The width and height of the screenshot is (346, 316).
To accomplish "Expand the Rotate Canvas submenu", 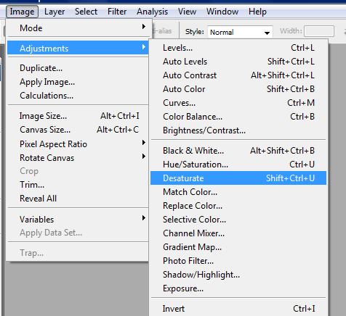I will pyautogui.click(x=78, y=158).
